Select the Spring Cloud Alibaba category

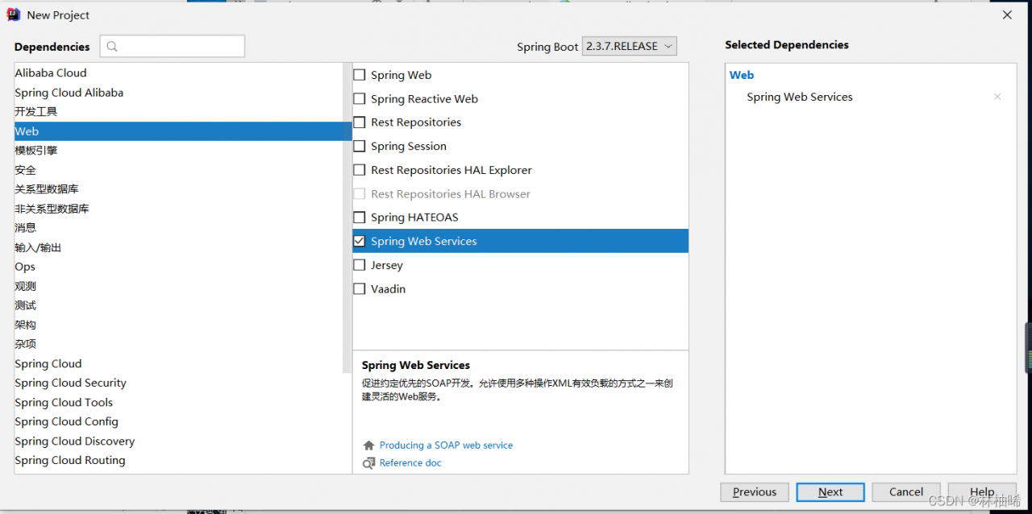tap(178, 93)
